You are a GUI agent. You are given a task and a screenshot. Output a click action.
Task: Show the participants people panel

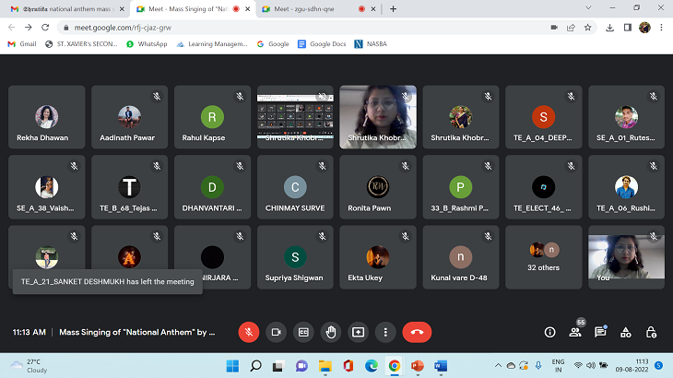[x=575, y=332]
